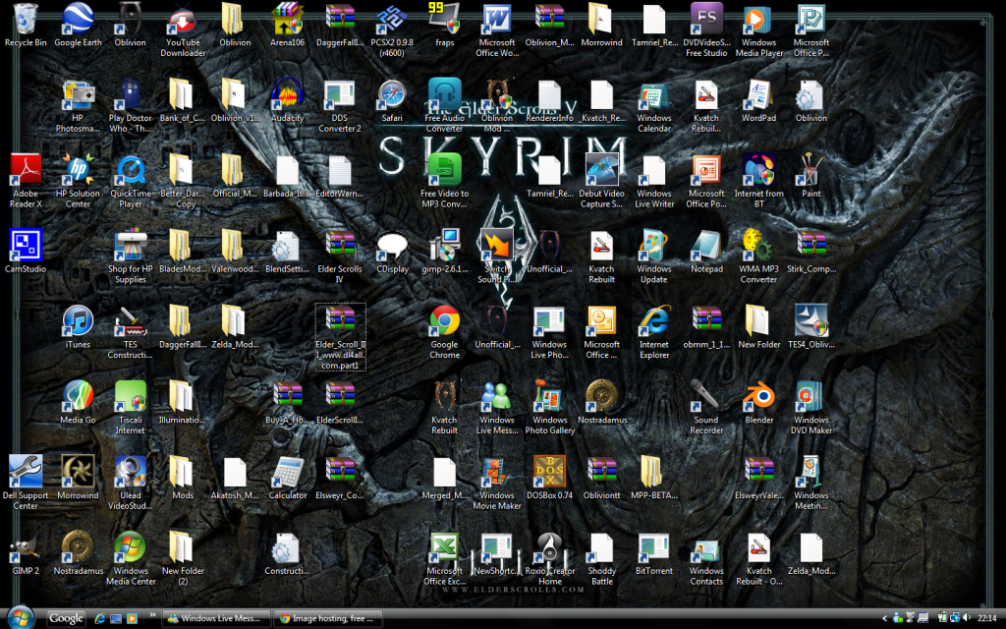This screenshot has width=1006, height=629.
Task: Open the Calculator shortcut
Action: pos(287,473)
